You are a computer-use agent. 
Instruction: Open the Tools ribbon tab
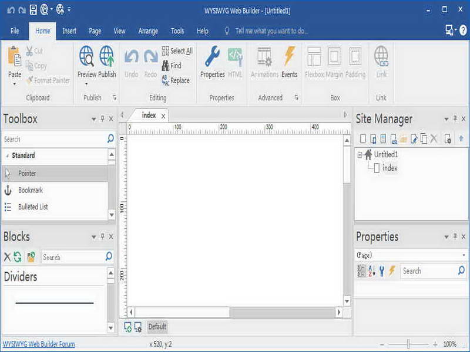coord(177,31)
